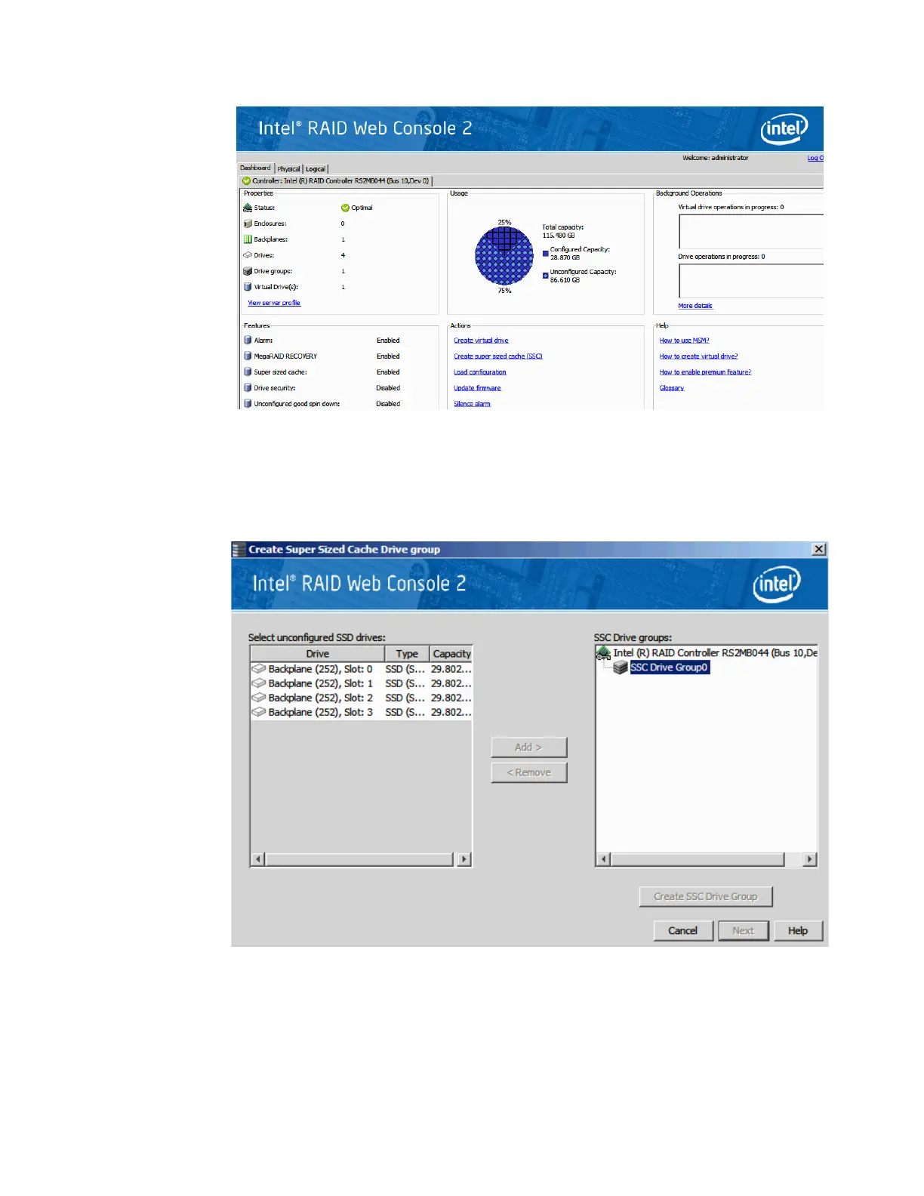Viewport: 924px width, 1196px height.
Task: Click the capacity usage pie chart
Action: pyautogui.click(x=504, y=257)
